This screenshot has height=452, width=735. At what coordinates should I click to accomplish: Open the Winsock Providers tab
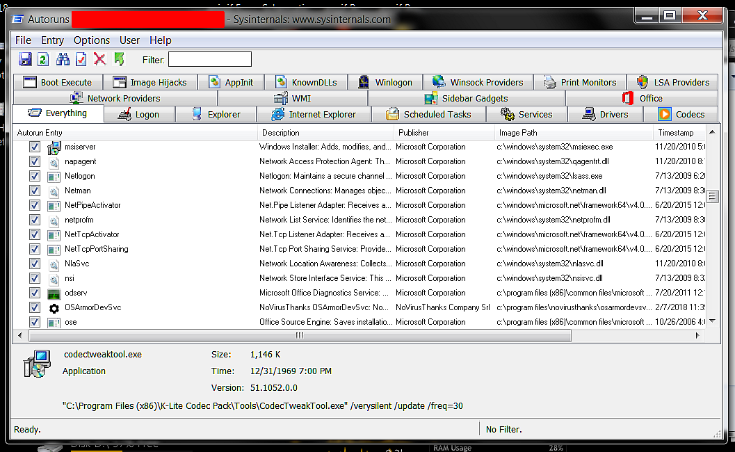[x=478, y=83]
